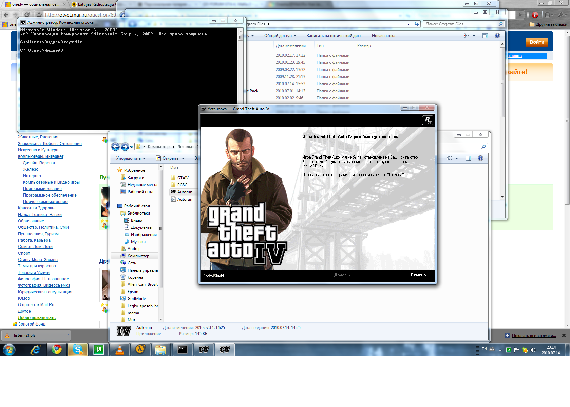This screenshot has width=570, height=407.
Task: Select the GTAIV folder in file list
Action: pyautogui.click(x=183, y=178)
